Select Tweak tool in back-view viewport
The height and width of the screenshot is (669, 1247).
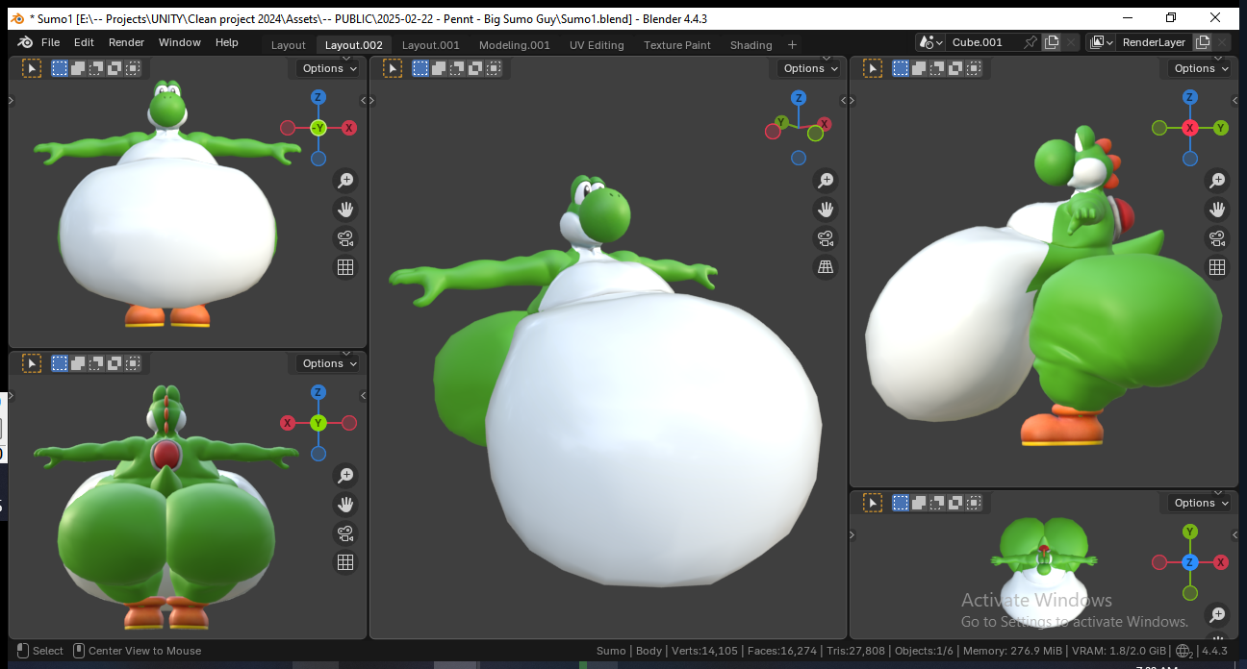pos(32,363)
